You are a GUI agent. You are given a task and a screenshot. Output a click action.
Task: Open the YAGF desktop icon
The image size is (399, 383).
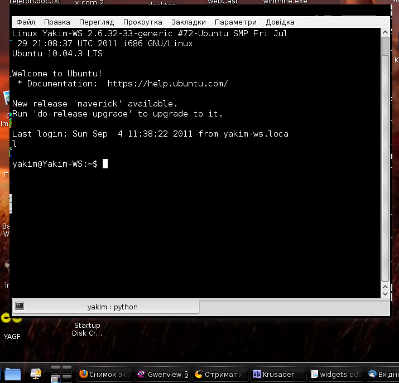pos(12,327)
